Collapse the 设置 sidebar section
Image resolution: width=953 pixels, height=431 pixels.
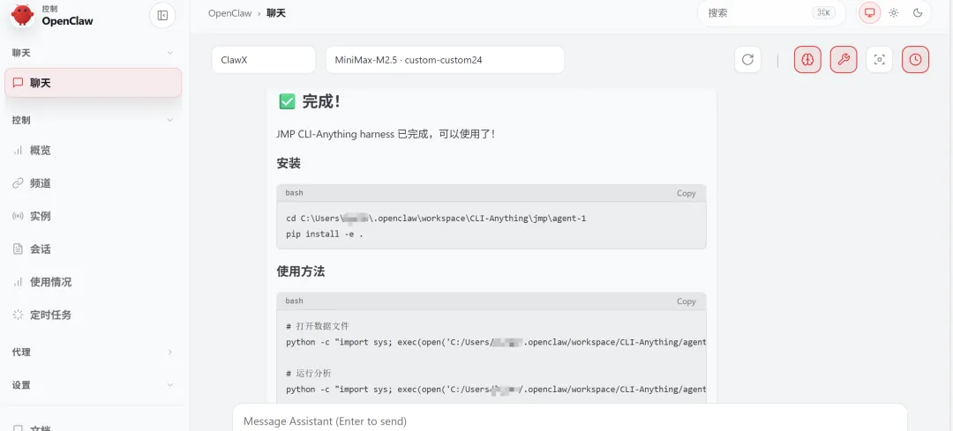[169, 385]
